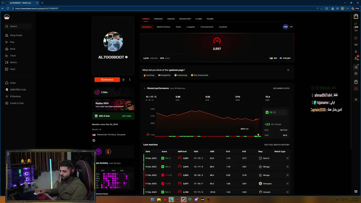This screenshot has width=361, height=203.
Task: Click the red headset icon in right sidebar
Action: tap(356, 89)
